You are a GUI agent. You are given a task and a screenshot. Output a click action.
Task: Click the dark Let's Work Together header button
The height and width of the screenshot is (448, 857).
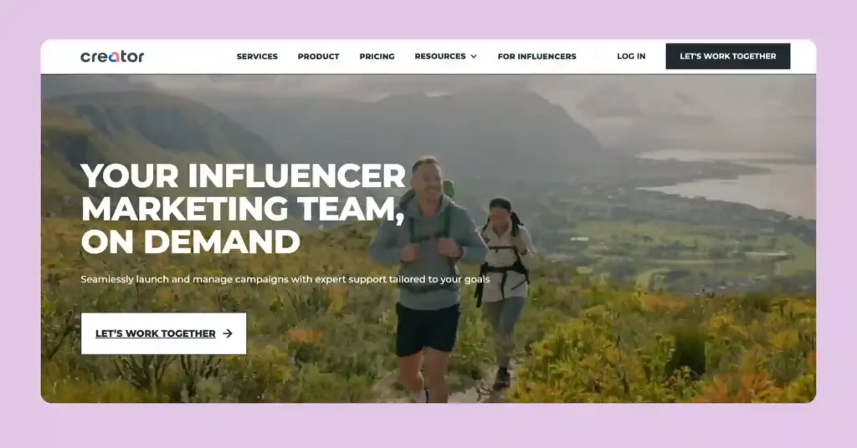[x=728, y=56]
